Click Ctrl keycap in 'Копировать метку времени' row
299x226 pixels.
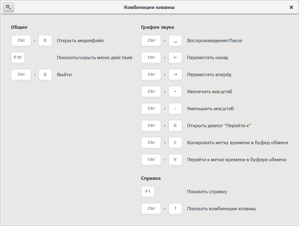tap(151, 143)
